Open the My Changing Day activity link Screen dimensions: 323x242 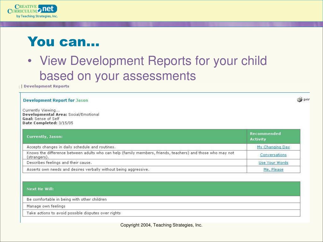(x=273, y=147)
